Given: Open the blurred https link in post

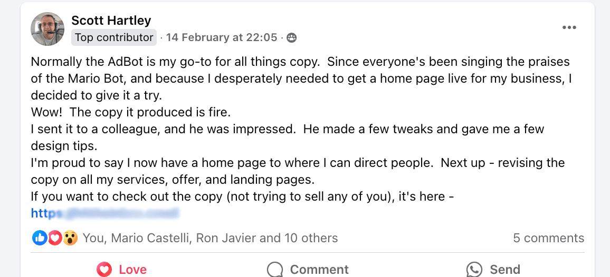Looking at the screenshot, I should (104, 213).
